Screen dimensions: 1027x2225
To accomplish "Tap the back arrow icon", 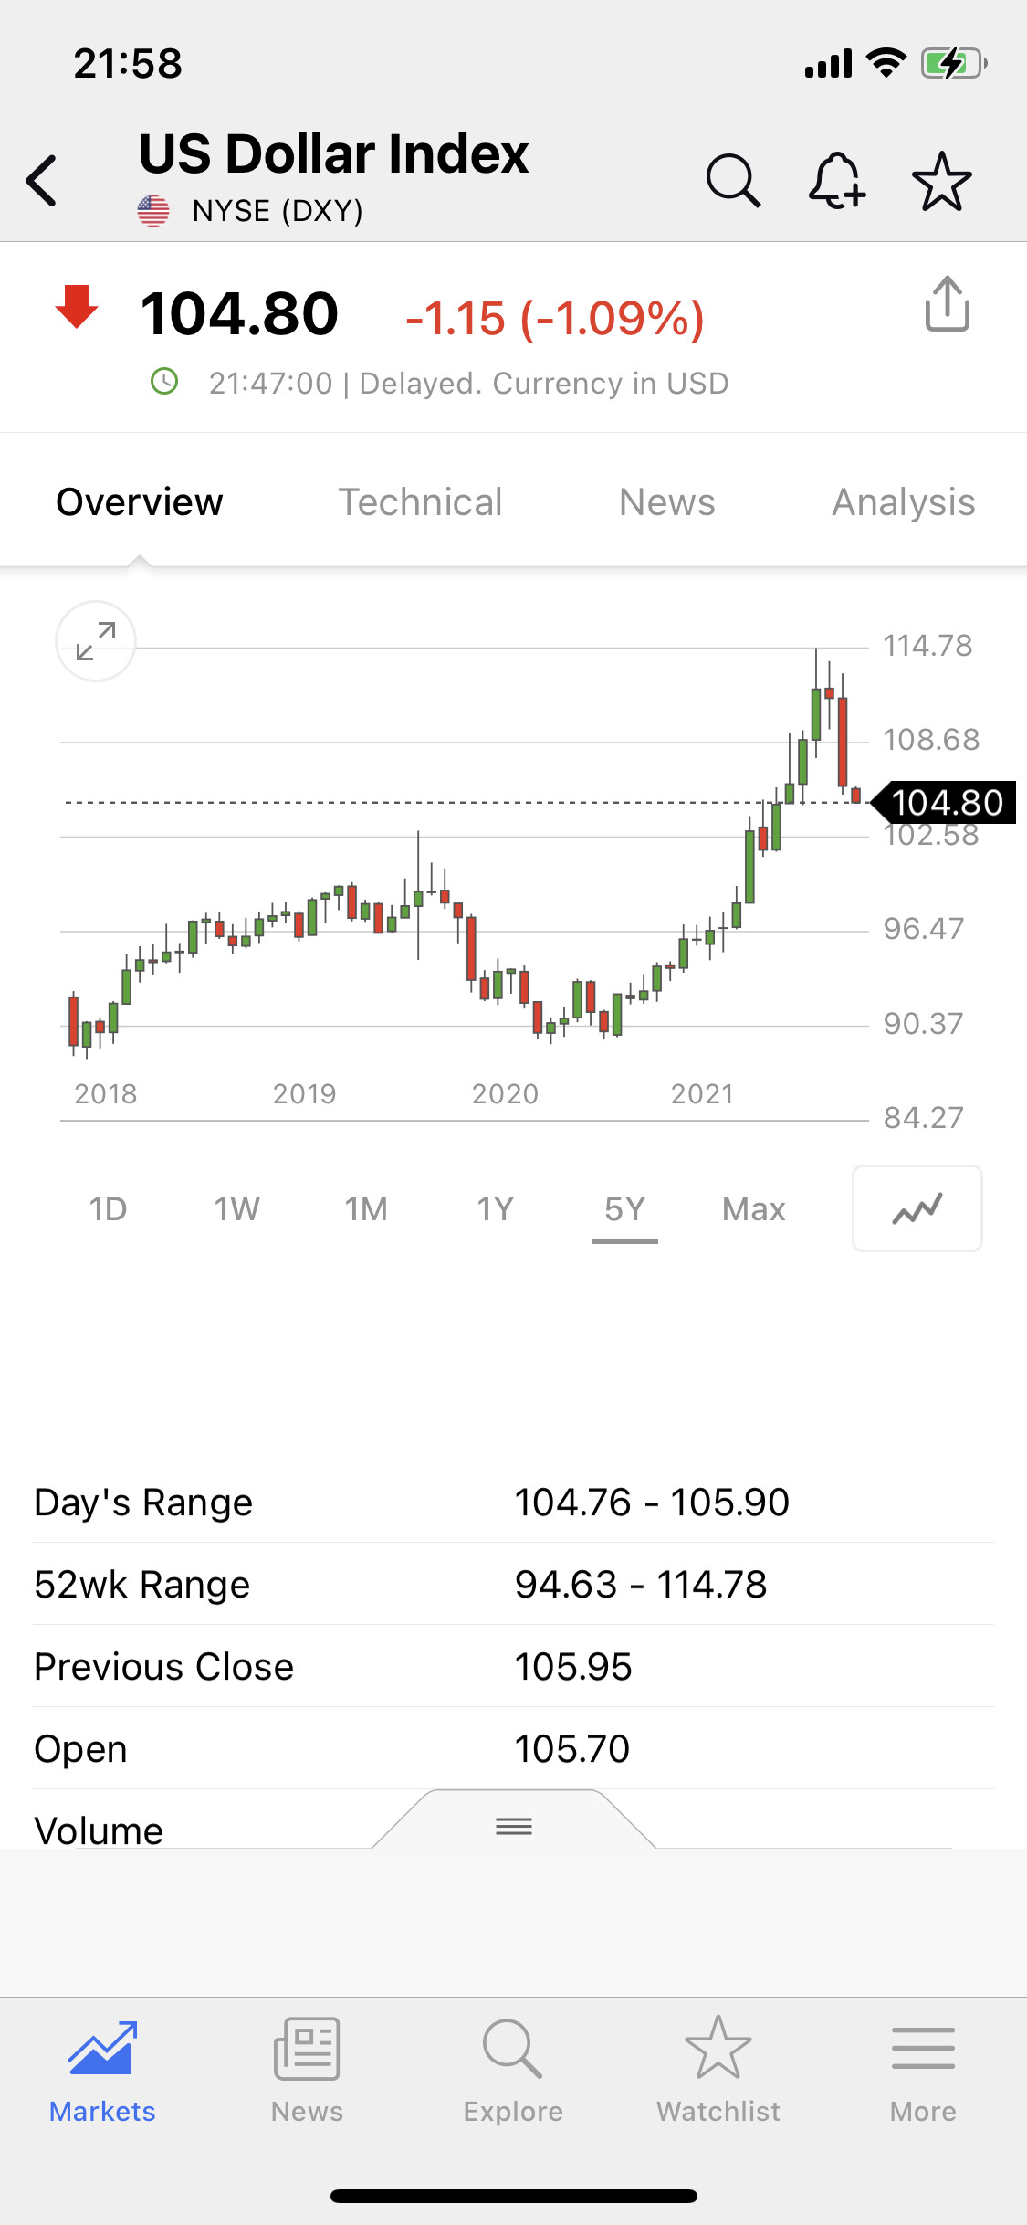I will pyautogui.click(x=43, y=180).
